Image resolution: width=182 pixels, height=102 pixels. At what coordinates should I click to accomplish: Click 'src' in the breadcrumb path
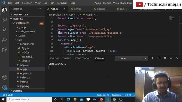tap(77, 14)
